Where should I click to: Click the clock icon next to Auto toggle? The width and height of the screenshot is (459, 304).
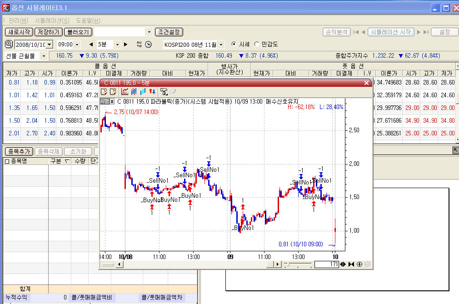click(x=148, y=44)
